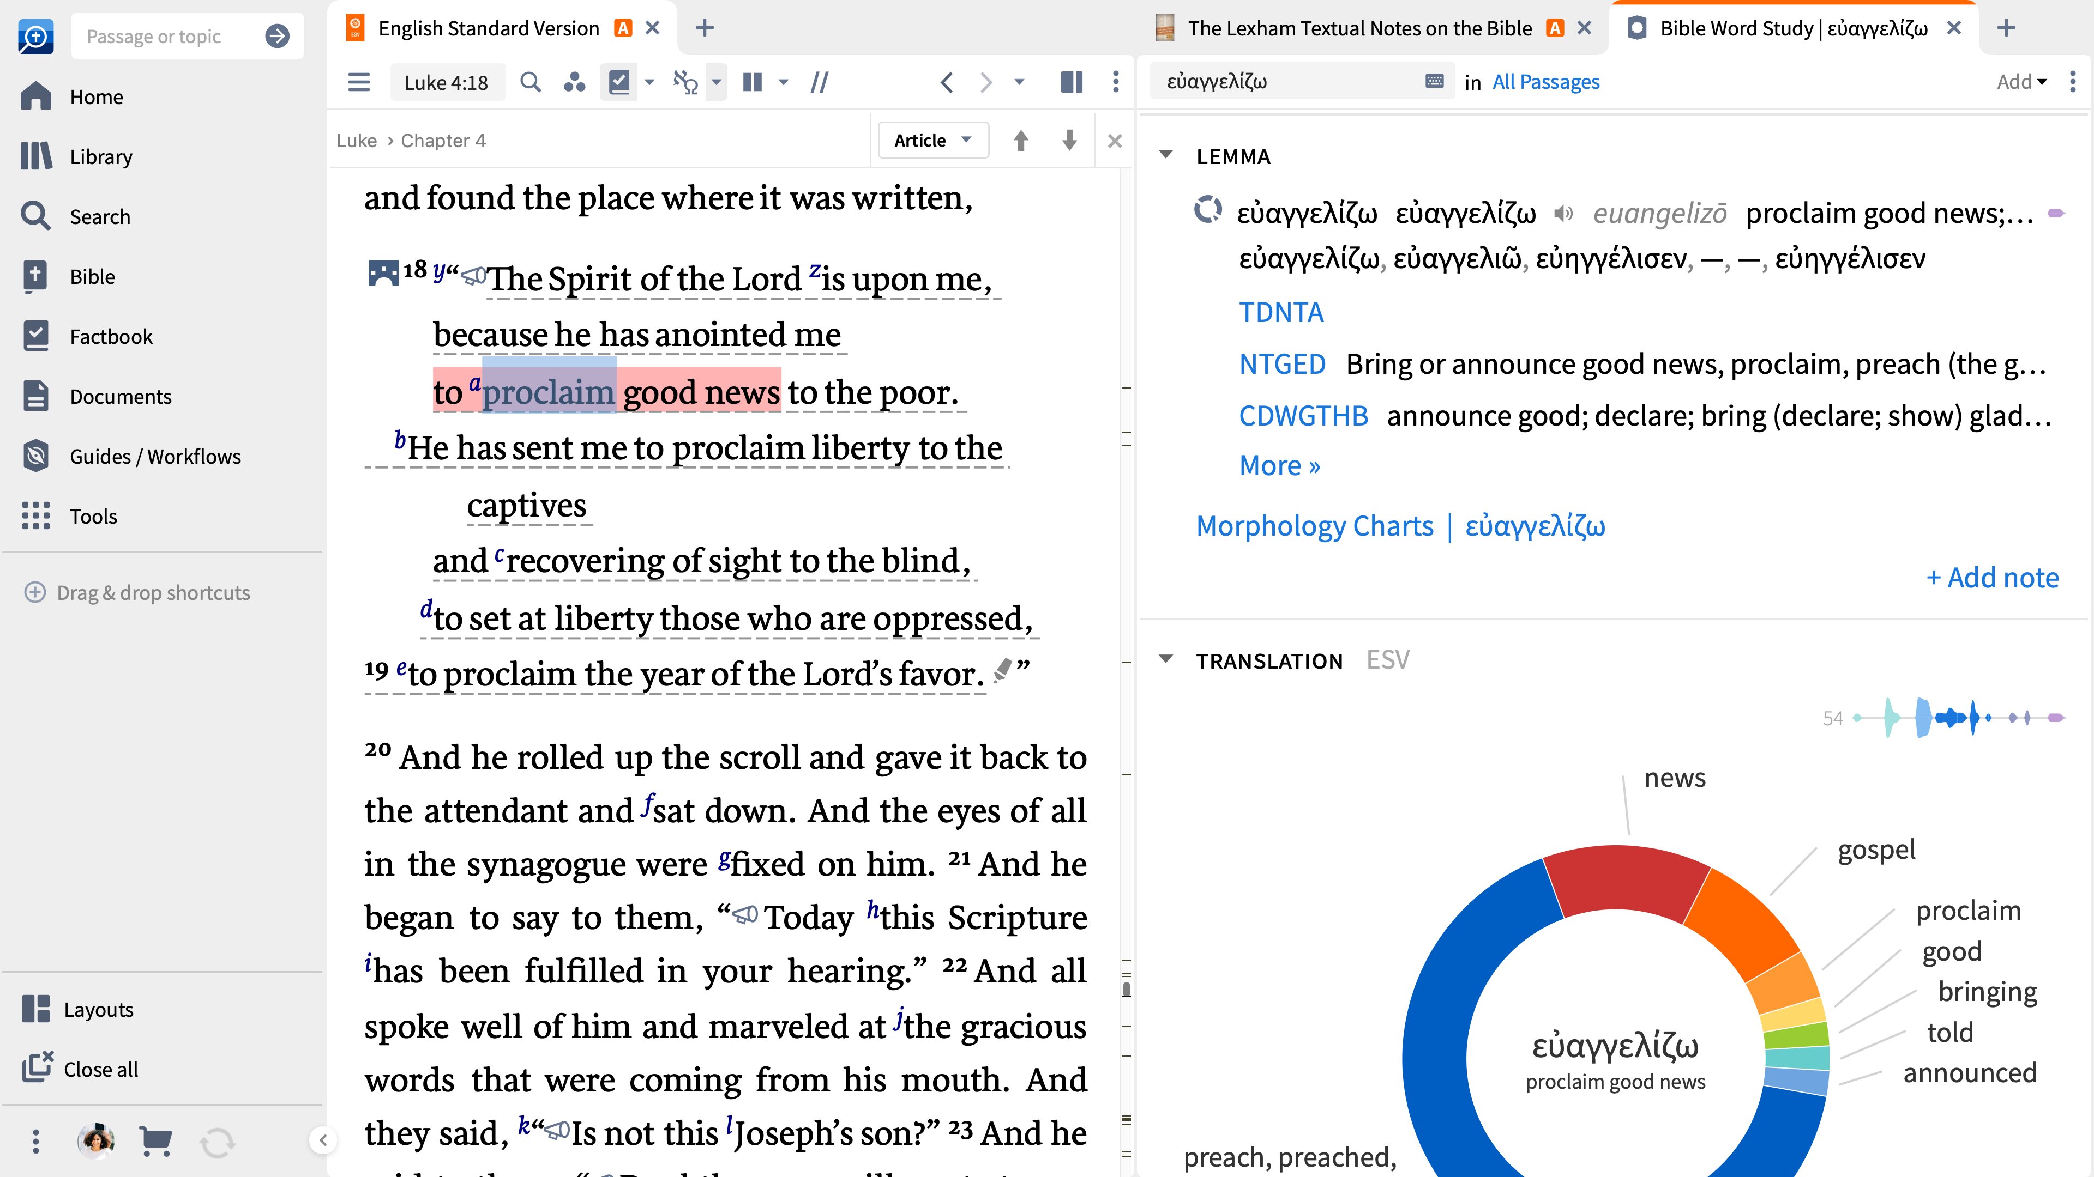Click the Logos app logo icon
This screenshot has height=1177, width=2094.
click(x=36, y=37)
